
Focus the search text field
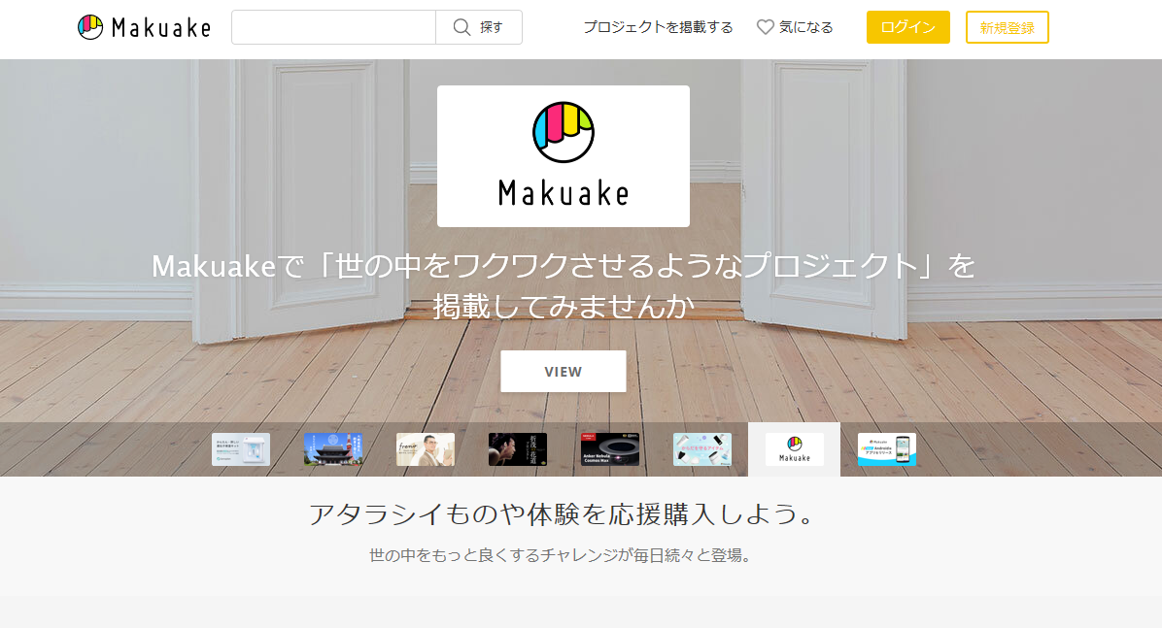[x=333, y=27]
